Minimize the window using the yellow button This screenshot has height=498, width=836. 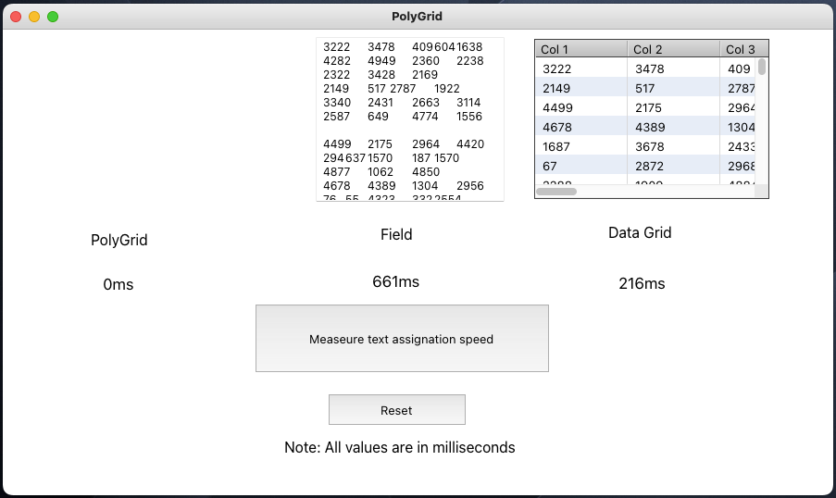[x=34, y=17]
